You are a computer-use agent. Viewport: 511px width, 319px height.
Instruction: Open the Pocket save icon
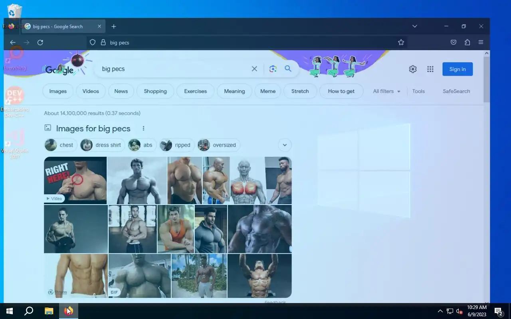tap(454, 42)
